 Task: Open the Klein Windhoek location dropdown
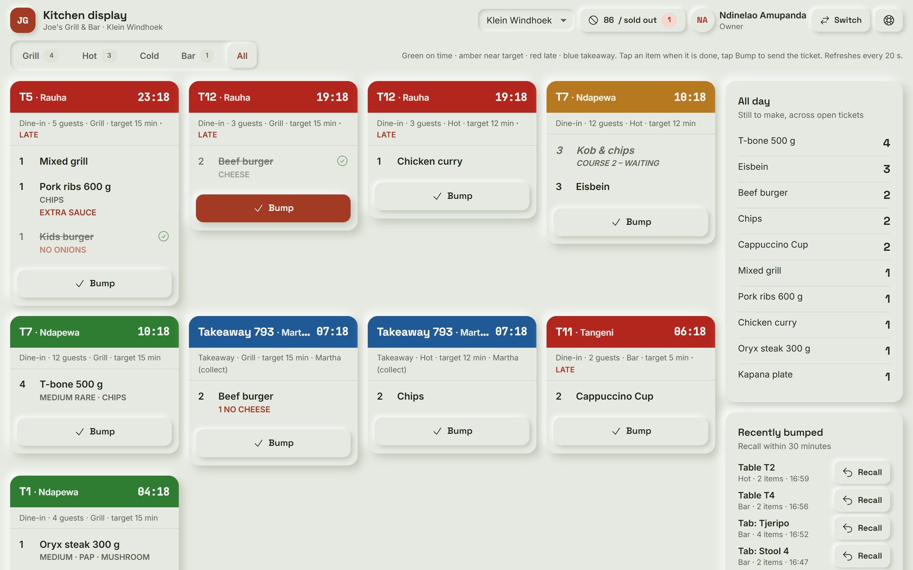pos(526,20)
